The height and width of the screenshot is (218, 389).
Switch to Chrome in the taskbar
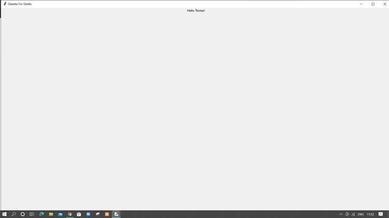[70, 214]
